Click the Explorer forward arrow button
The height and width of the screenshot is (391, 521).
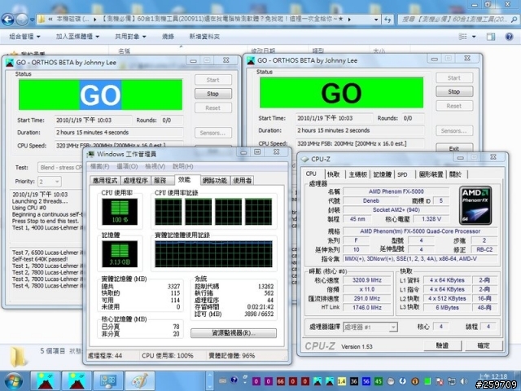coord(22,20)
